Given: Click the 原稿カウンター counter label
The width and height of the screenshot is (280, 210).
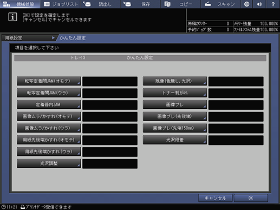Looking at the screenshot, I should pos(197,24).
